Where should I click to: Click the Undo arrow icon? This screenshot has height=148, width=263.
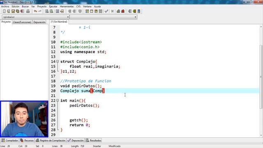click(x=35, y=11)
